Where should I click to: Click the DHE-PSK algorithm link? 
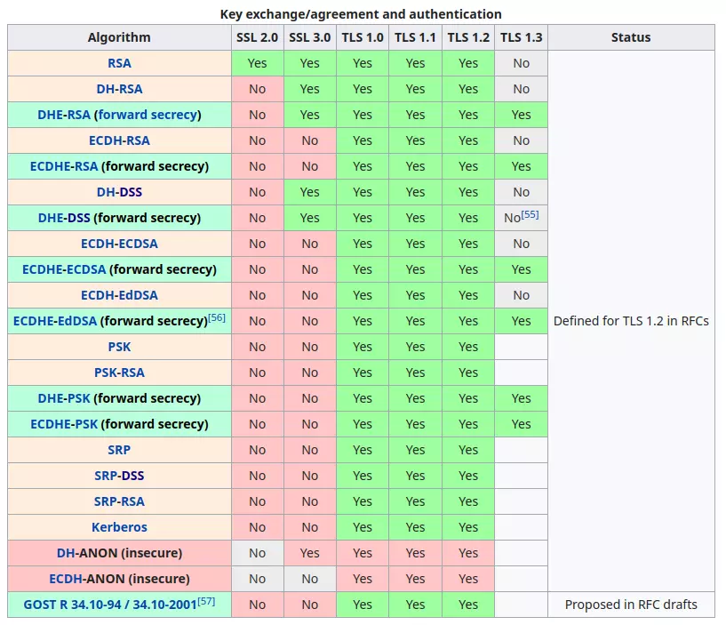coord(64,398)
